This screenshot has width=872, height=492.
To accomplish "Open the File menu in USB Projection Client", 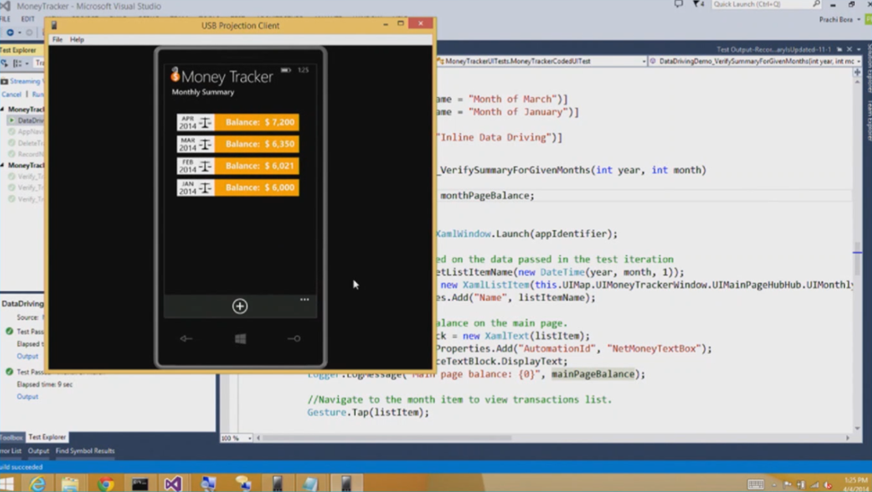I will pyautogui.click(x=57, y=39).
